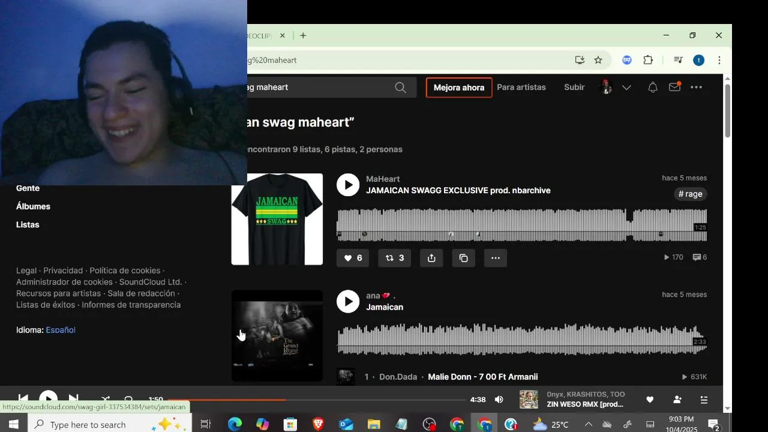
Task: Open Para artistas menu item
Action: 521,87
